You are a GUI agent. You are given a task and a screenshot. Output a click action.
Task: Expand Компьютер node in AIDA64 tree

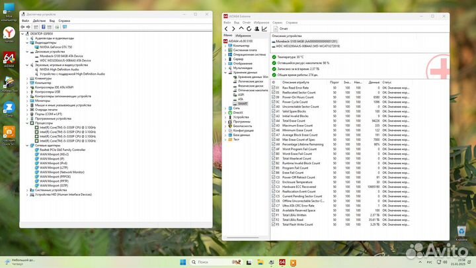tap(225, 46)
